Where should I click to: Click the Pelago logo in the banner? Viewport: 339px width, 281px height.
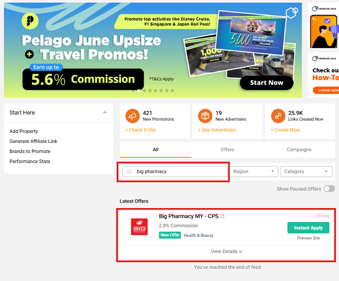coord(30,21)
